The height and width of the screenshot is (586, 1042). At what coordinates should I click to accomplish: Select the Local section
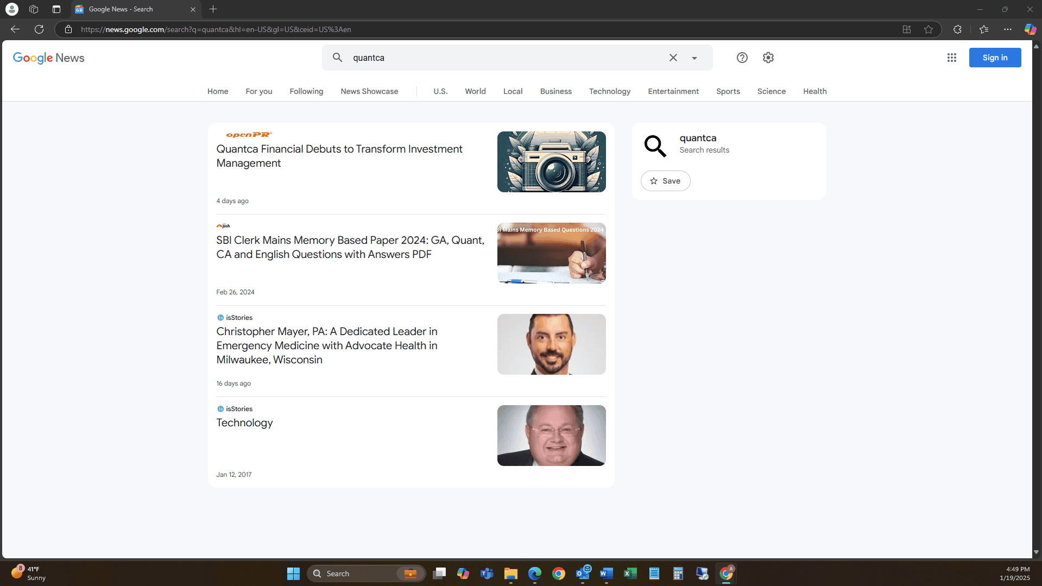[x=513, y=91]
